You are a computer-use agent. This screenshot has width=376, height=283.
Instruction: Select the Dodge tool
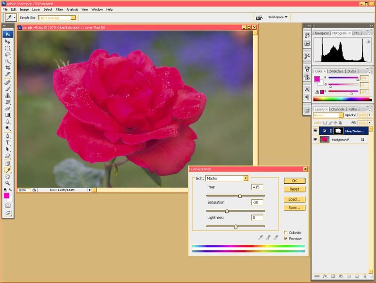click(x=8, y=128)
